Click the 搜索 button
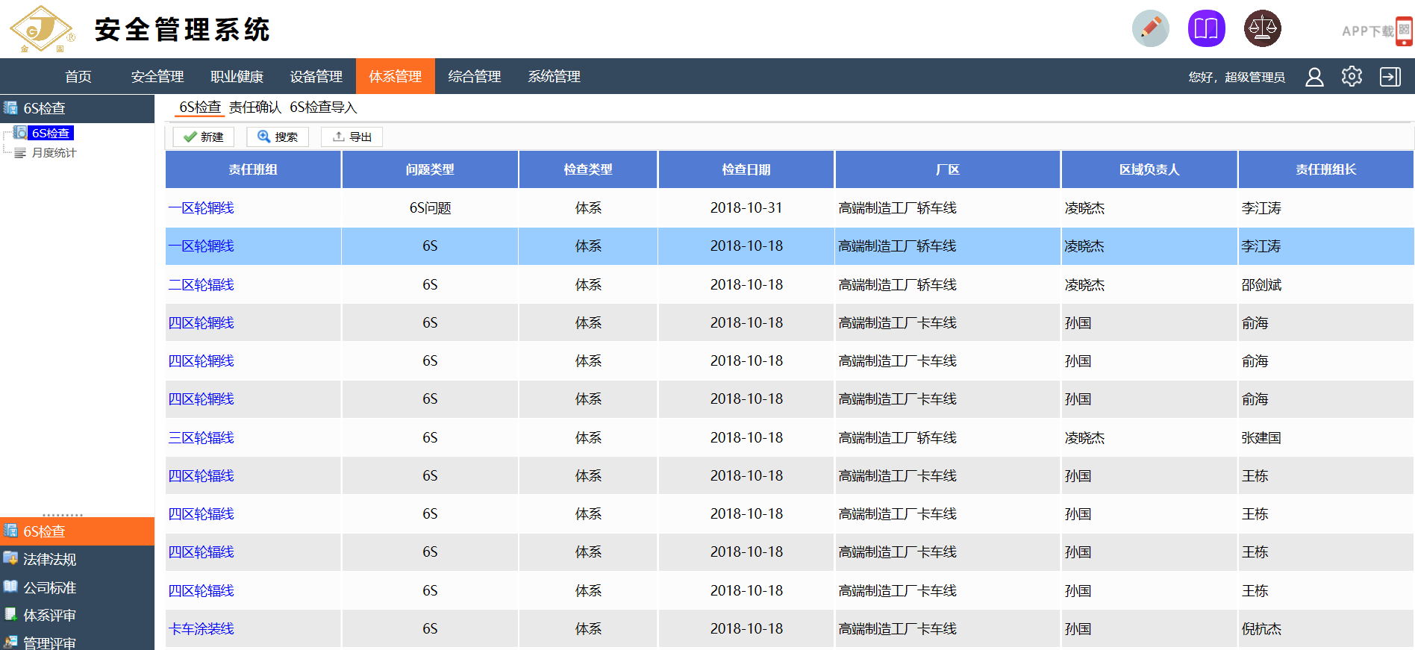Screen dimensions: 1415x650 278,137
